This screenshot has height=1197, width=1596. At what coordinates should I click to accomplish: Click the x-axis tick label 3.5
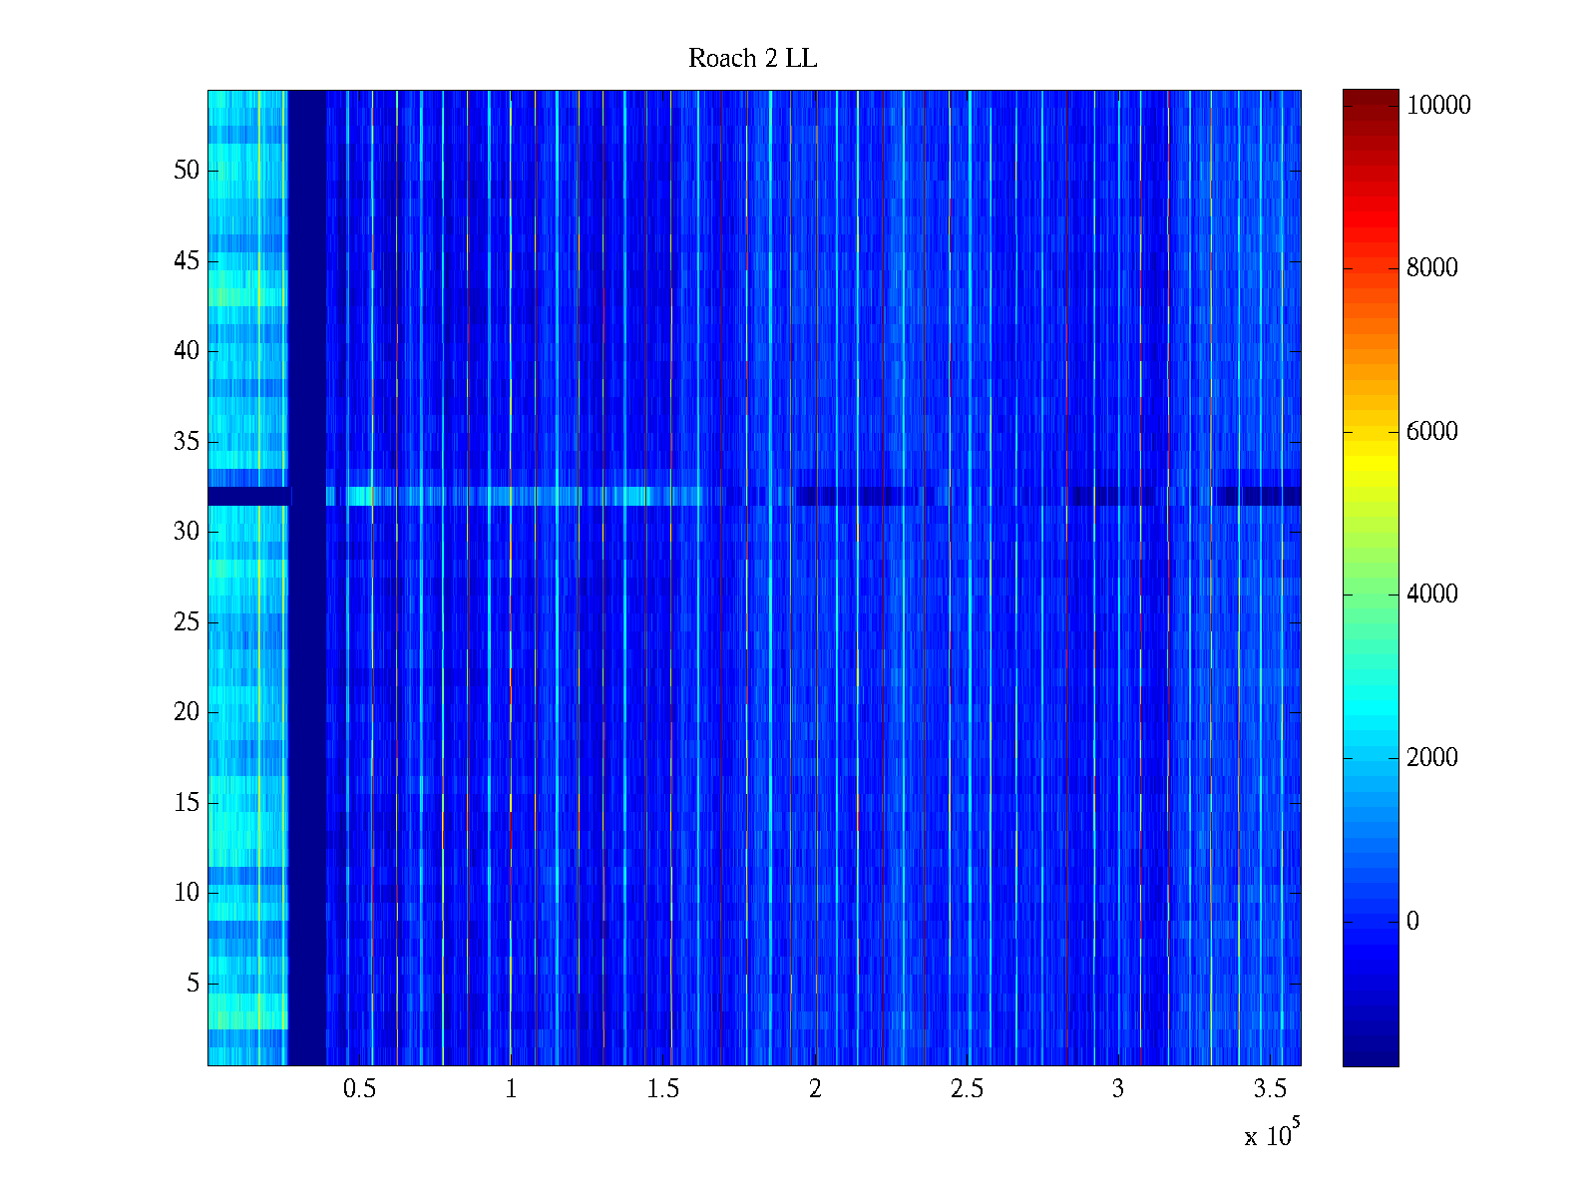[x=1269, y=1089]
